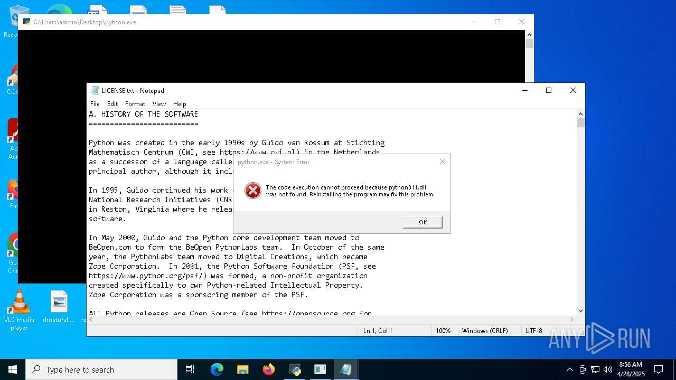Open the Windows Start menu
676x380 pixels.
tap(13, 369)
